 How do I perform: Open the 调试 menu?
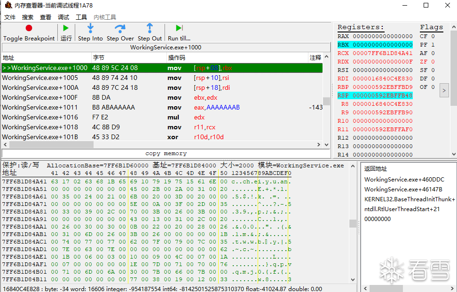coord(63,17)
